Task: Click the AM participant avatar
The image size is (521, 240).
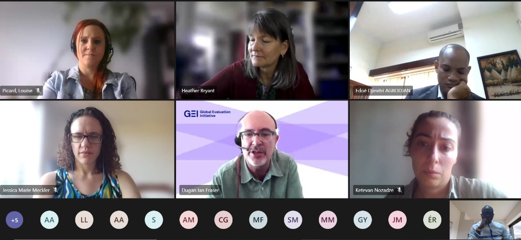Action: point(189,220)
